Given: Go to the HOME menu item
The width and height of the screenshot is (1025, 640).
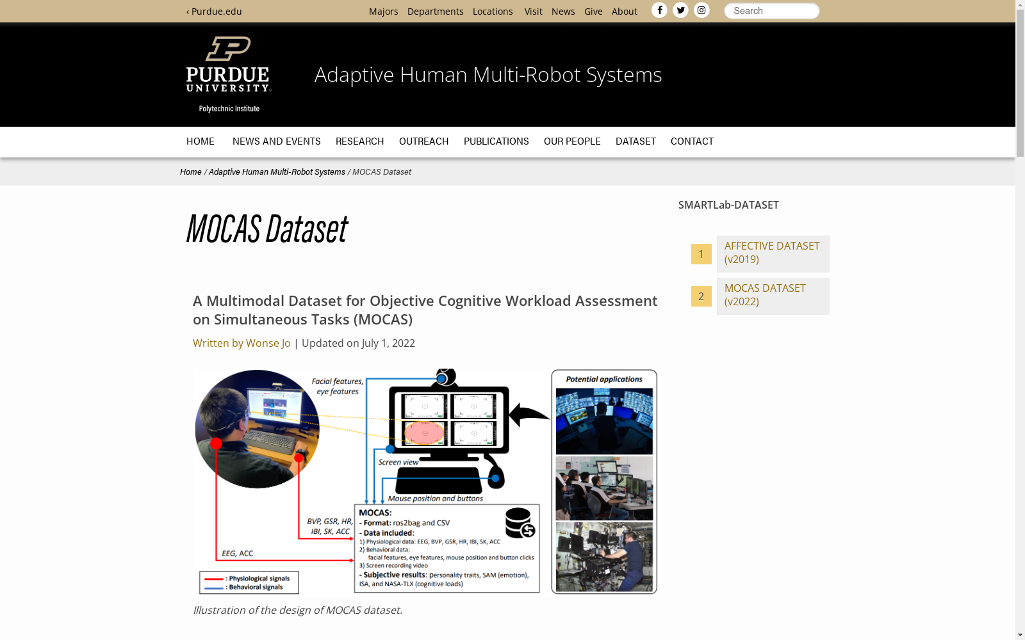Looking at the screenshot, I should tap(201, 141).
